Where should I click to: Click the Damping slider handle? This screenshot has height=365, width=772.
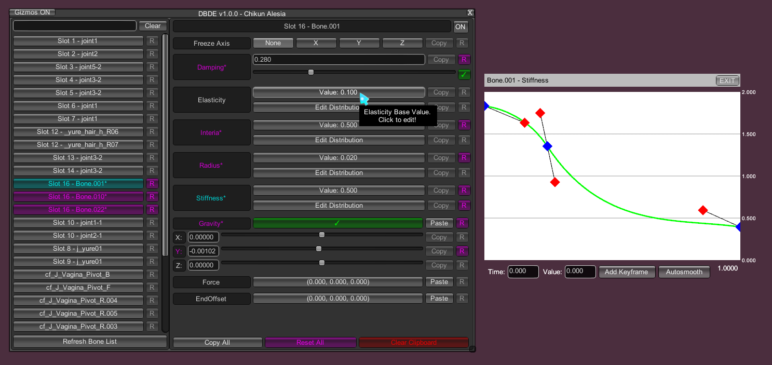coord(311,72)
